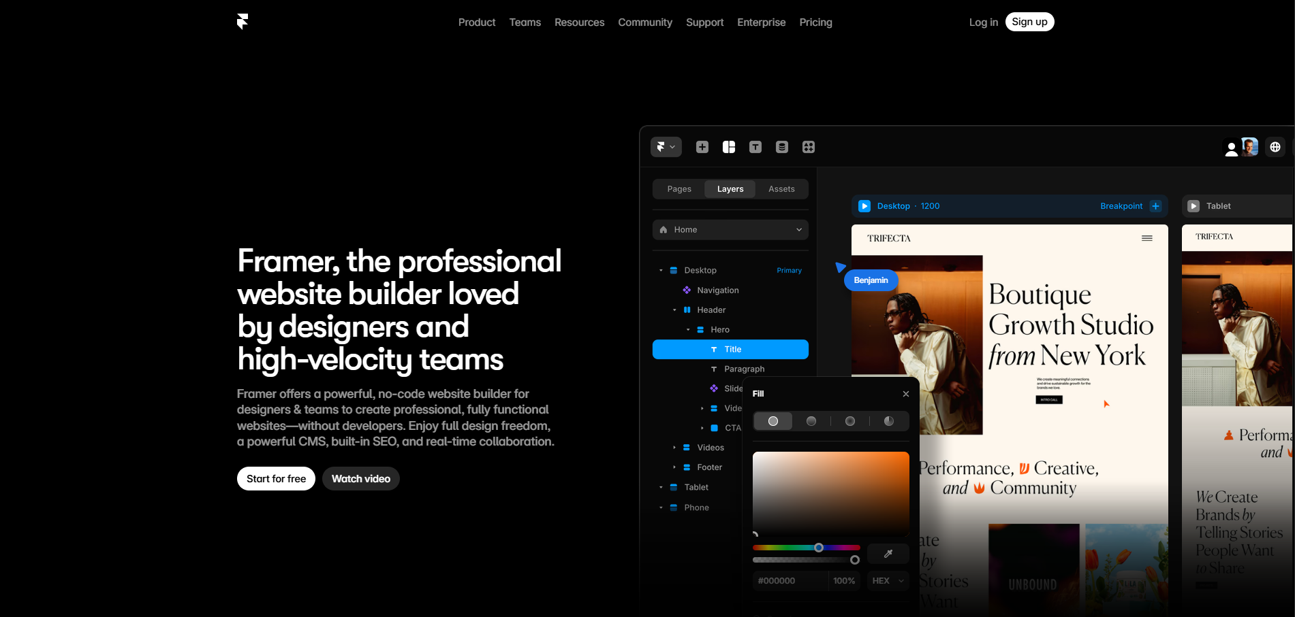Click the Start for free button
1295x617 pixels.
click(x=275, y=478)
